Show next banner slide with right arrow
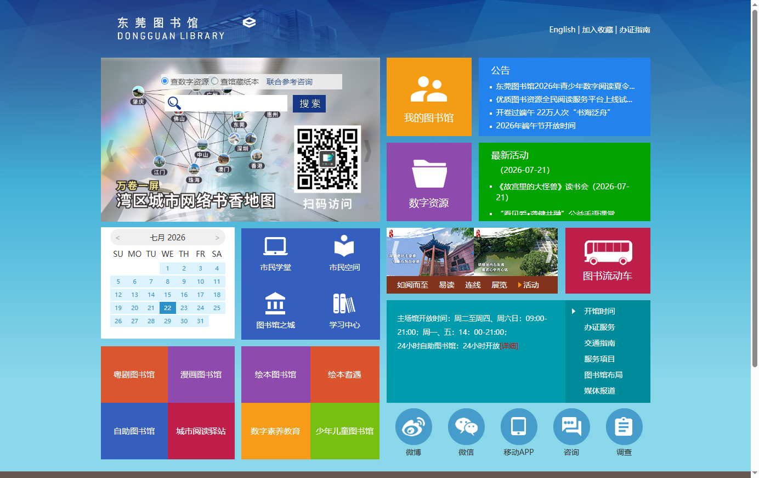The height and width of the screenshot is (478, 759). [368, 151]
